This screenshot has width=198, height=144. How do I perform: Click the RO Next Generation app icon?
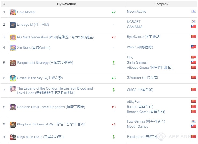[13, 38]
